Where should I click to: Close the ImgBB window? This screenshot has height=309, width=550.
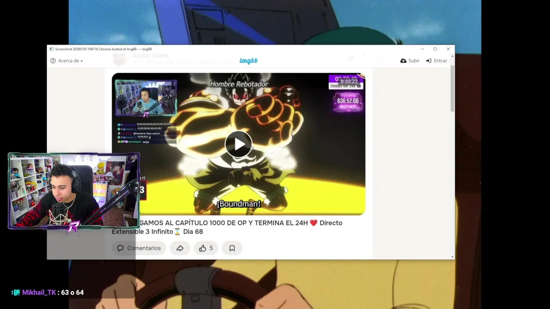pos(448,49)
